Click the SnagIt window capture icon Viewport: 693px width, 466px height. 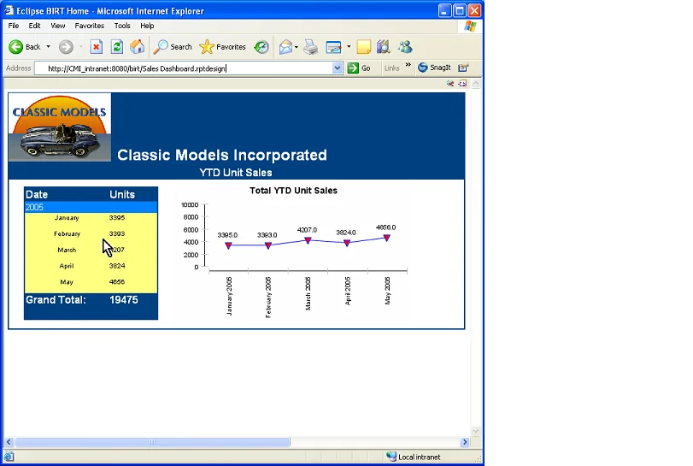(x=463, y=68)
